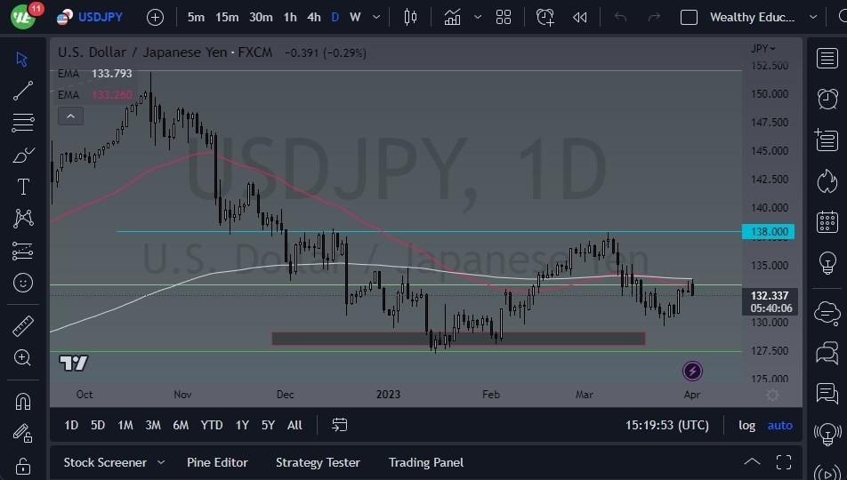Open the hotlists flame panel
The height and width of the screenshot is (480, 847).
(827, 180)
